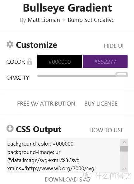Click the Bullseye Gradient title heading
This screenshot has height=184, width=134.
(67, 8)
